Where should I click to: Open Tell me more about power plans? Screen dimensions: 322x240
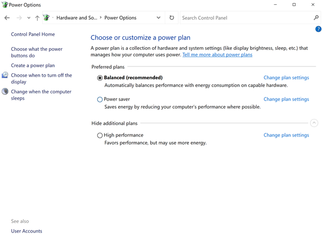(217, 55)
